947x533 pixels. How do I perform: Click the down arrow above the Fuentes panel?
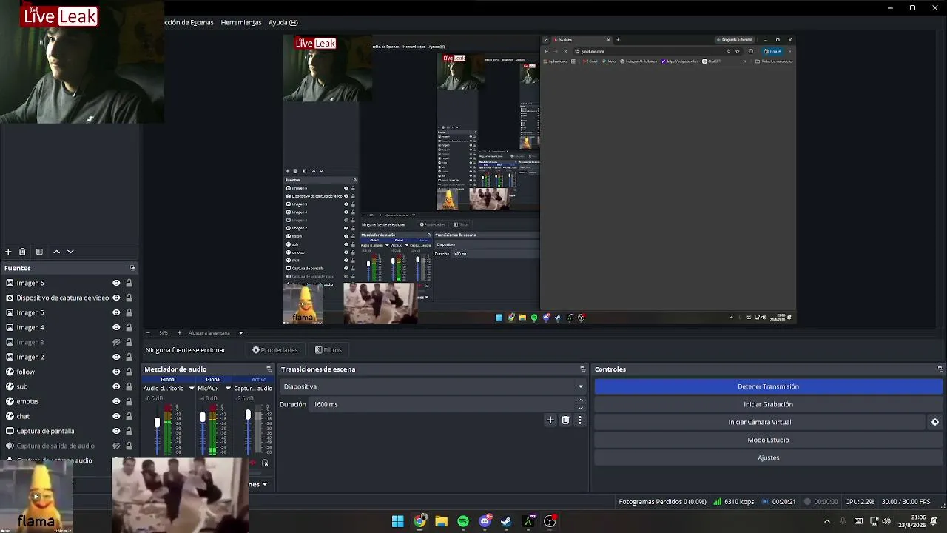70,252
